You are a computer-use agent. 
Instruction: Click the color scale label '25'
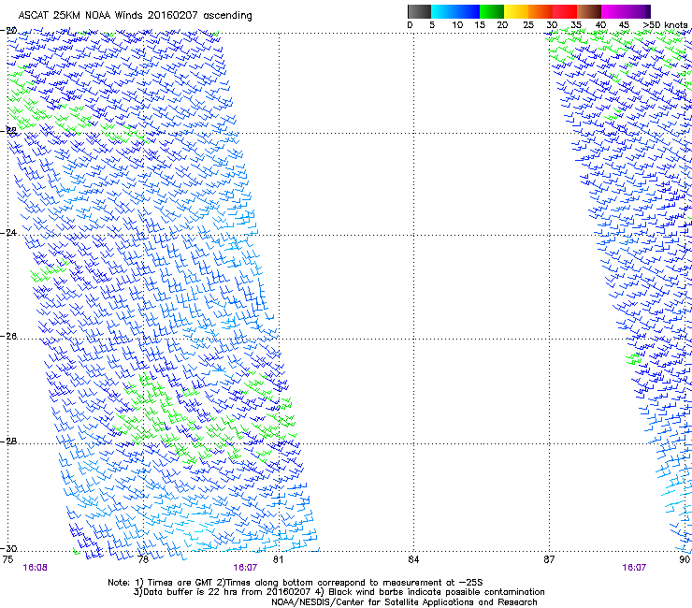(528, 24)
